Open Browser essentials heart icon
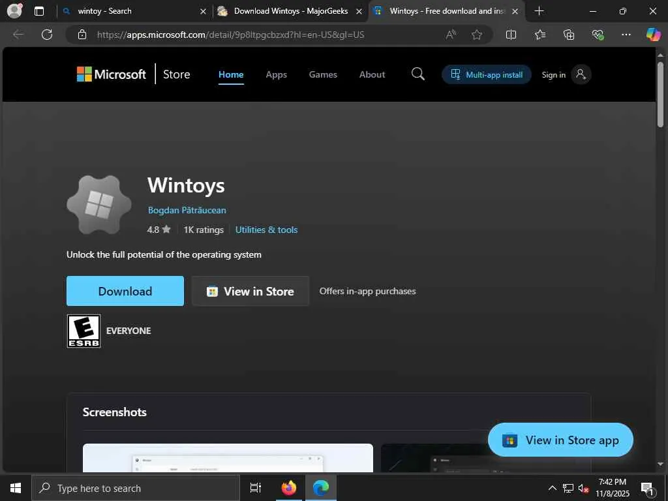This screenshot has height=501, width=668. click(x=598, y=35)
